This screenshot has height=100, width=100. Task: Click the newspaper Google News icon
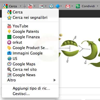[9, 75]
